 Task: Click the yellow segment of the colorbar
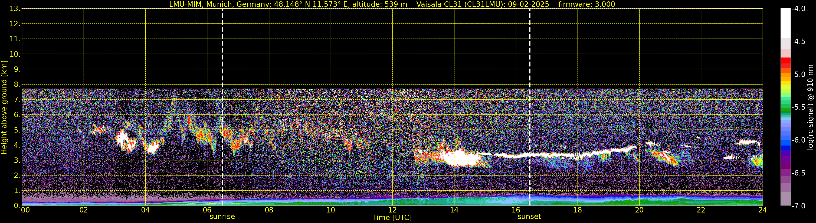[785, 83]
